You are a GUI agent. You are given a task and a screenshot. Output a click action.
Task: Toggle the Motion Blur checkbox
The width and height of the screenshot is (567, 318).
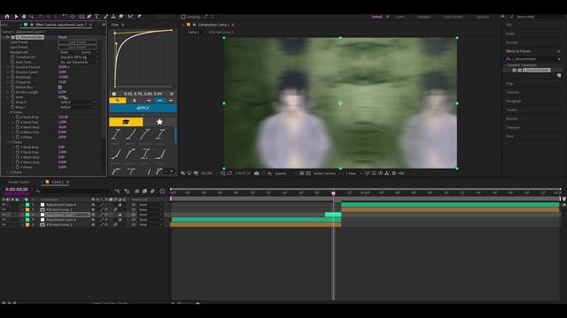[x=60, y=87]
